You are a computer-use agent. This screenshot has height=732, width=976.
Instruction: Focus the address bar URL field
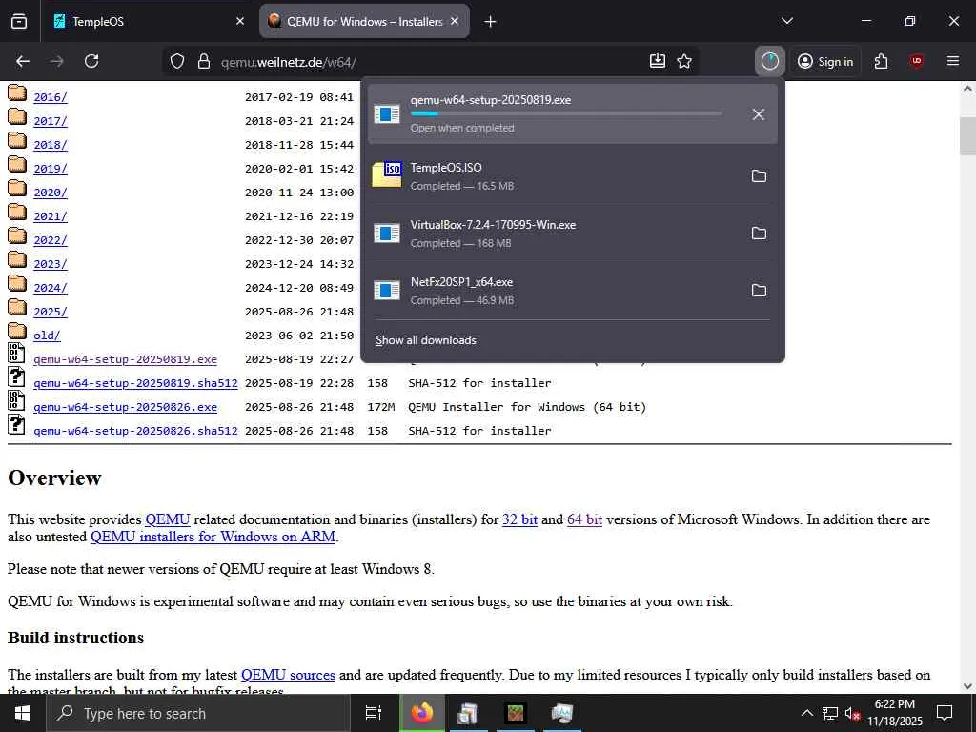pyautogui.click(x=430, y=62)
